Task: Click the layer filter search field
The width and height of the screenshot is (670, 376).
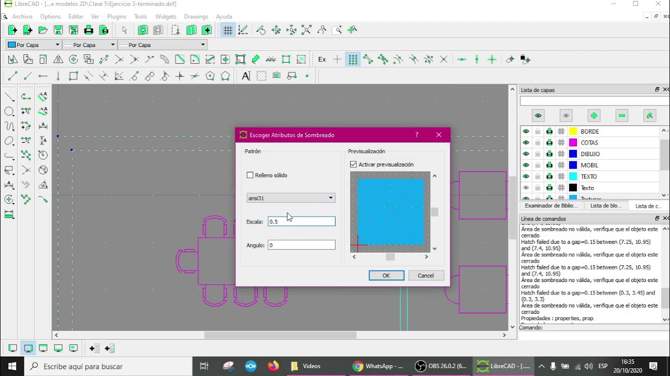Action: click(x=595, y=101)
